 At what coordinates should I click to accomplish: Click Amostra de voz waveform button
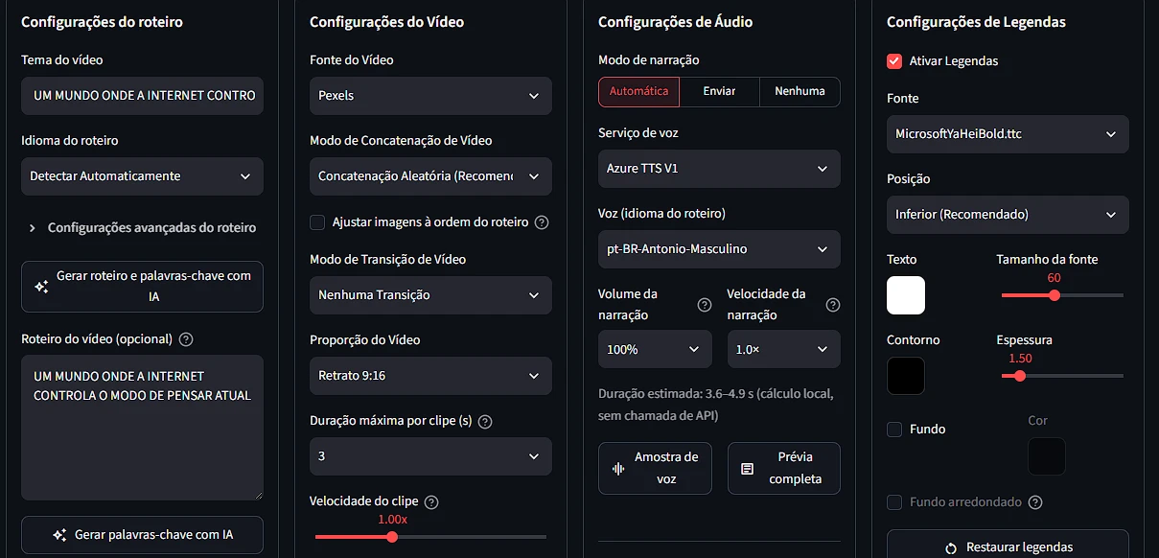(655, 468)
